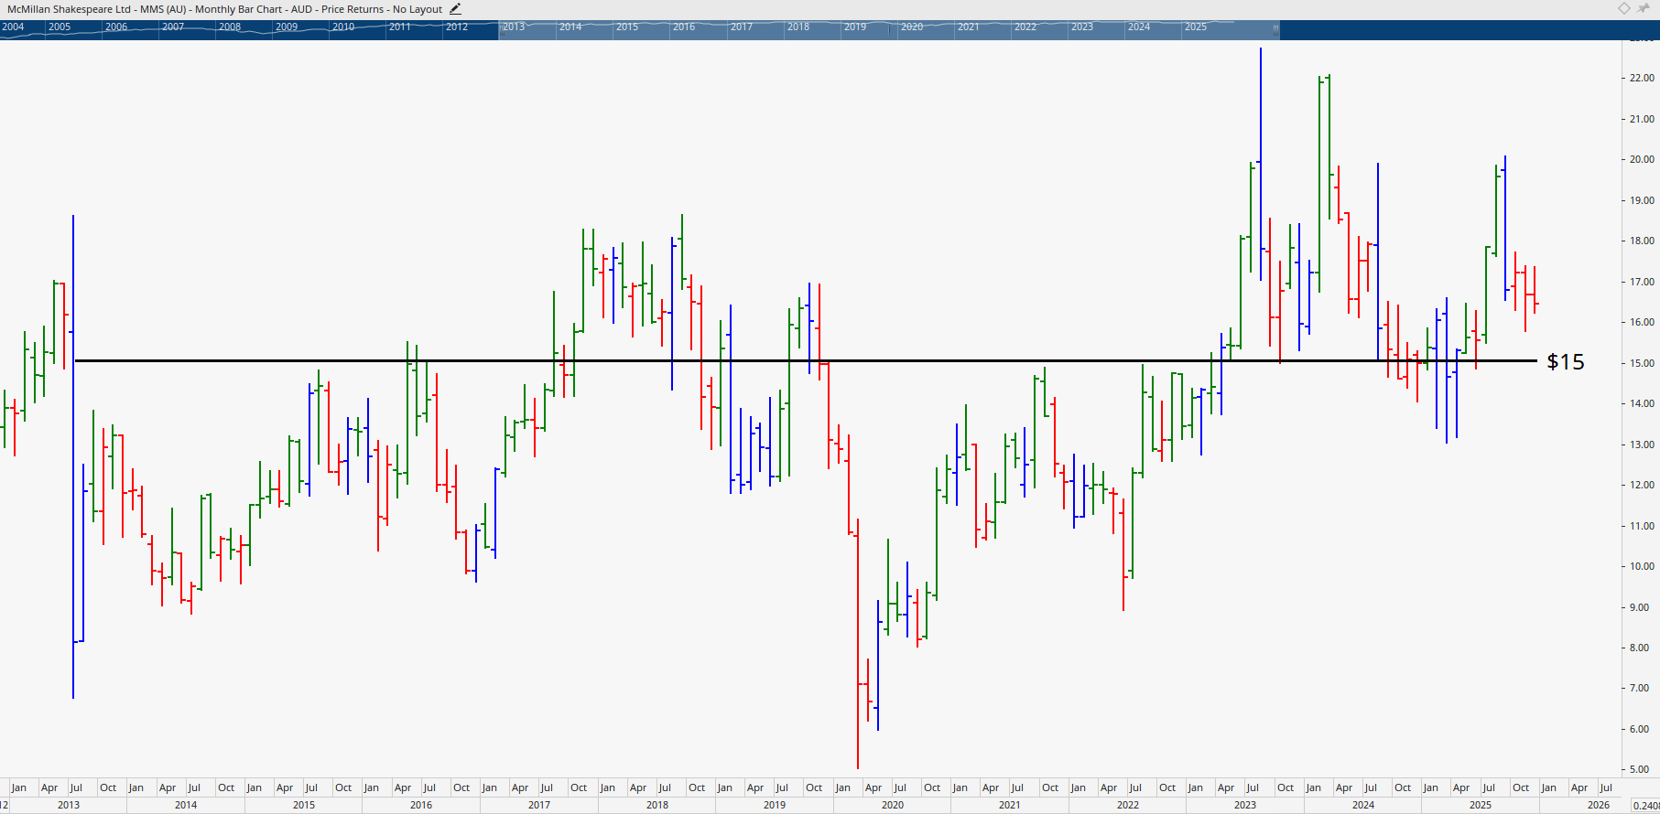Screen dimensions: 1660x814
Task: Click the 2020 year label on bottom axis
Action: 893,805
